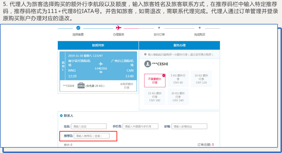Click the passenger avatar beside ***CESHI

pyautogui.click(x=147, y=64)
